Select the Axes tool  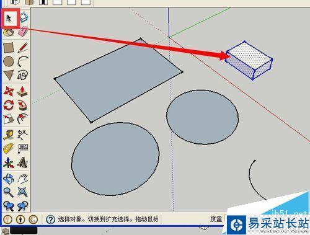(x=9, y=162)
